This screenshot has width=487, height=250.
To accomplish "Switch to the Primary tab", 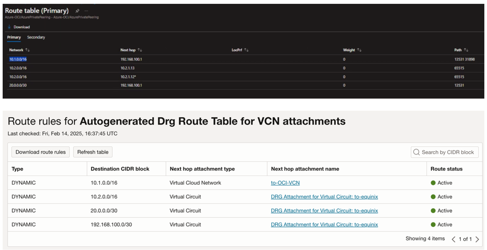I will [x=14, y=37].
